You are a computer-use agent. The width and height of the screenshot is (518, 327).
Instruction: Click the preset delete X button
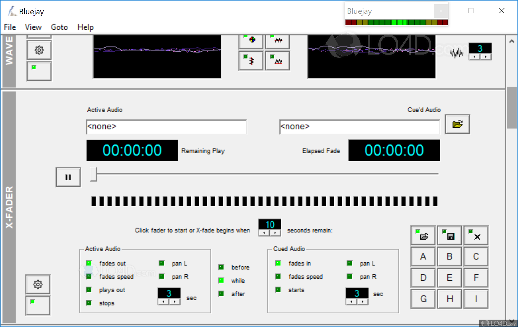[x=476, y=235]
